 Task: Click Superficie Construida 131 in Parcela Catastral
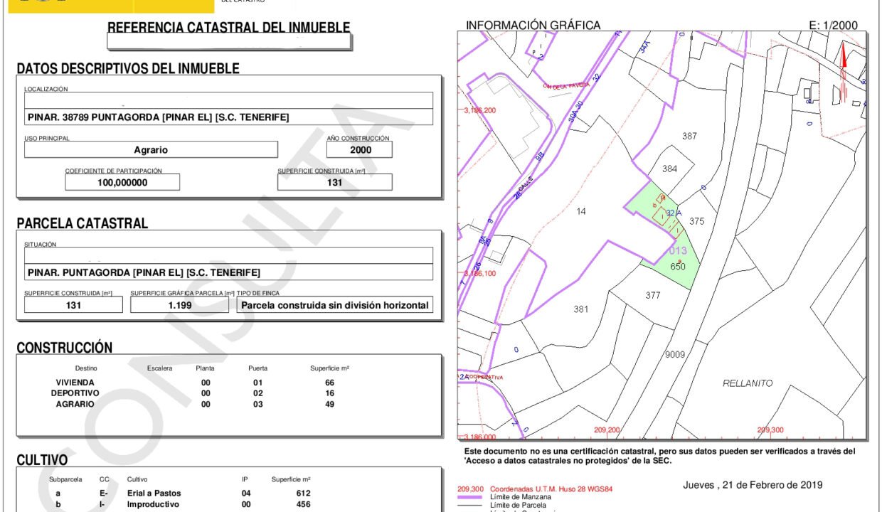[73, 305]
